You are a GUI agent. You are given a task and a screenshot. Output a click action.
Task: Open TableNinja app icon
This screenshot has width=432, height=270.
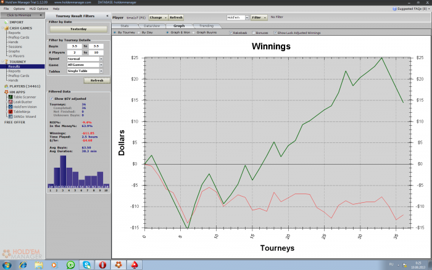click(x=10, y=112)
